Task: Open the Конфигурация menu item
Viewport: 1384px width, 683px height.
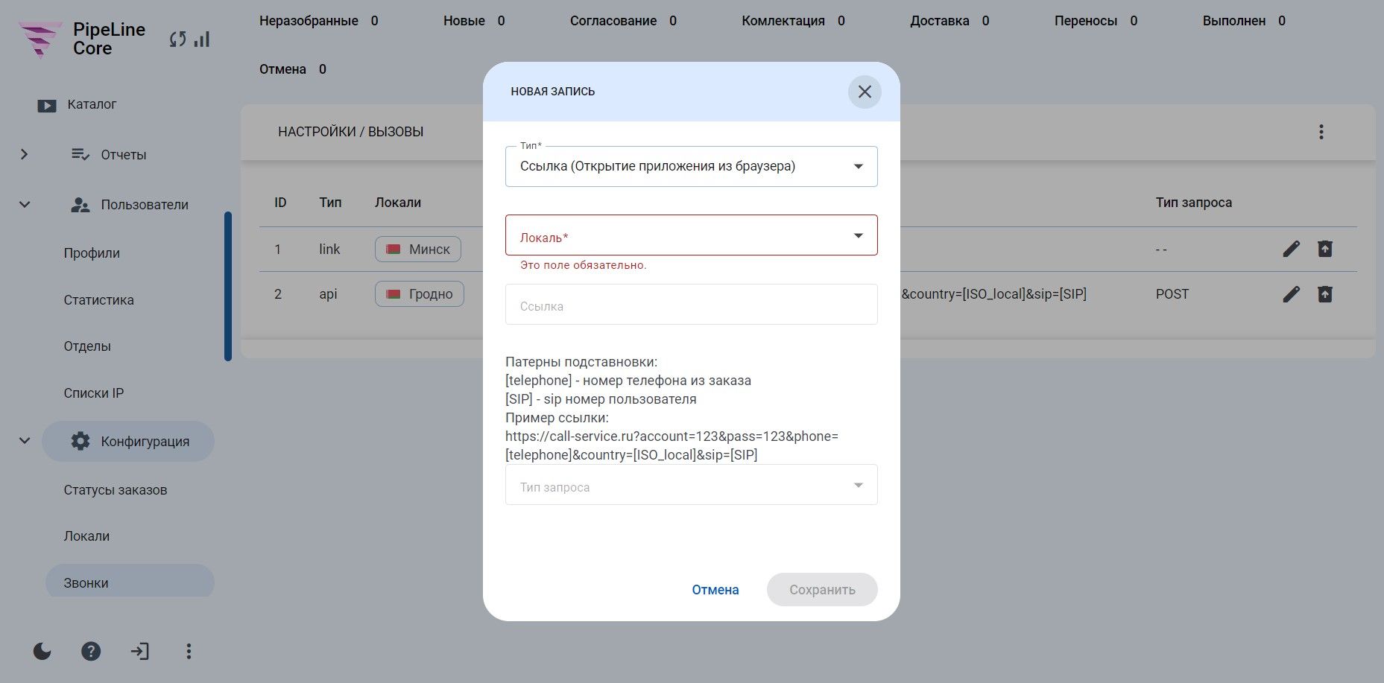Action: click(x=129, y=441)
